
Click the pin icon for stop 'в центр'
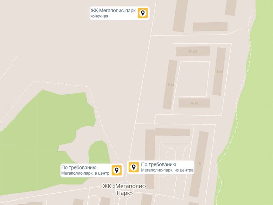117,170
